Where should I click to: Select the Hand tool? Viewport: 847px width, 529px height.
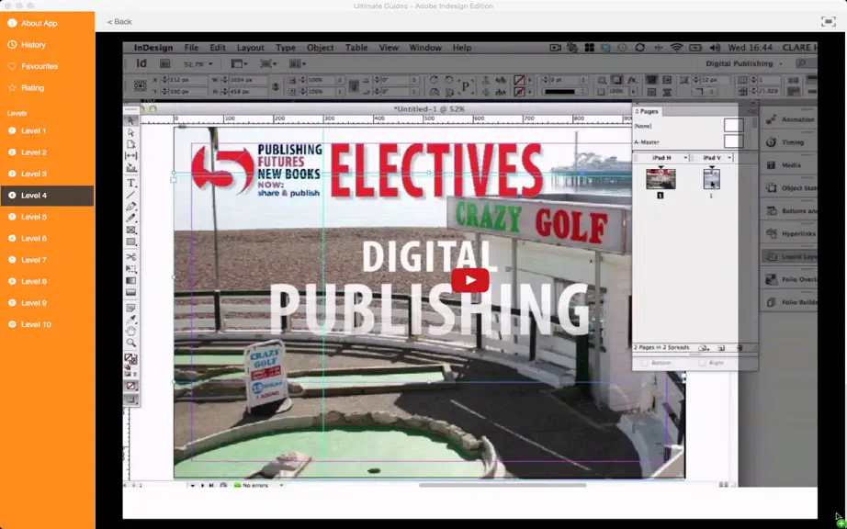point(131,331)
